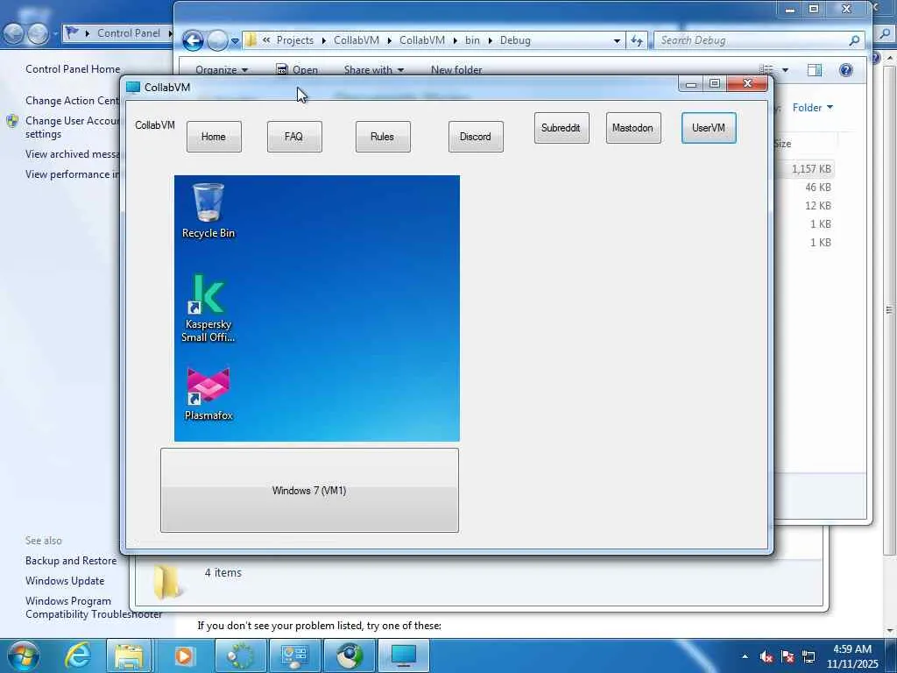Viewport: 897px width, 673px height.
Task: Launch Internet Explorer from taskbar
Action: click(x=77, y=655)
